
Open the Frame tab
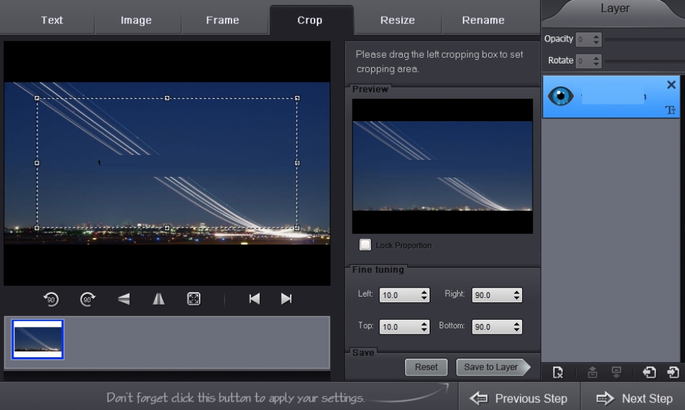click(x=222, y=20)
